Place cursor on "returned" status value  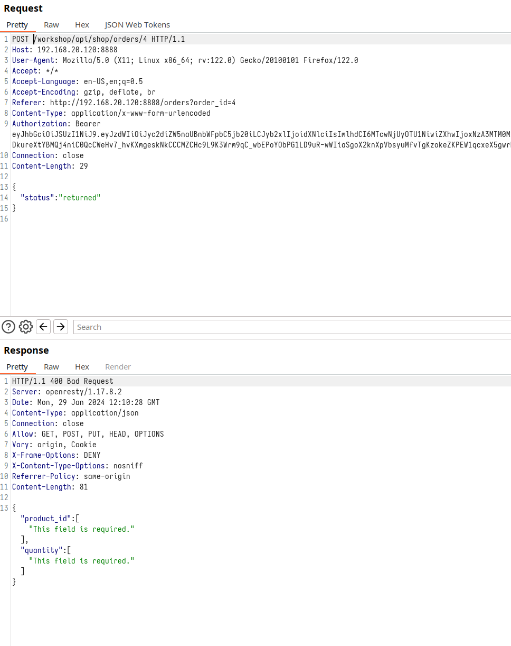[x=79, y=198]
